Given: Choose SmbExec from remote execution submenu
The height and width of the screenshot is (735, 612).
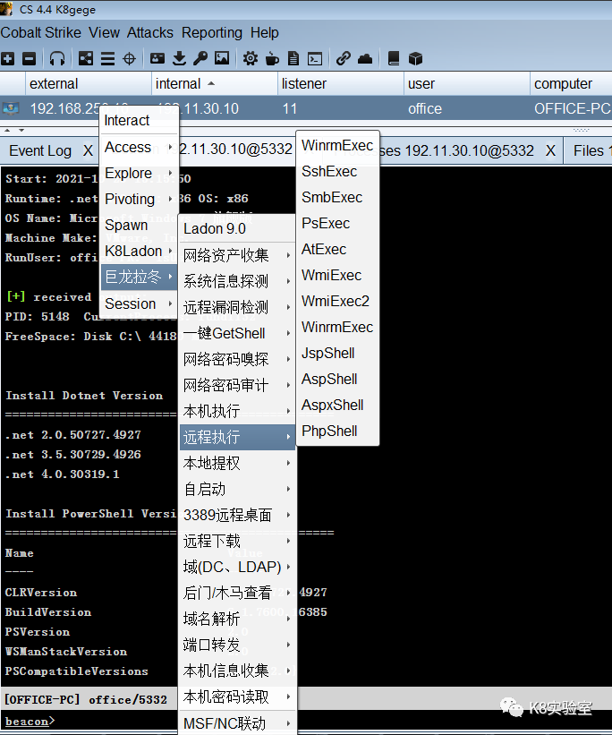Looking at the screenshot, I should pyautogui.click(x=337, y=197).
